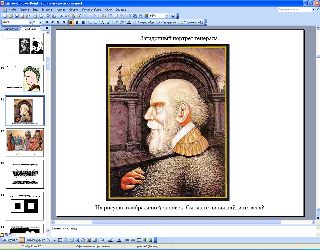Insert clip art picture
The image size is (320, 250).
[89, 240]
